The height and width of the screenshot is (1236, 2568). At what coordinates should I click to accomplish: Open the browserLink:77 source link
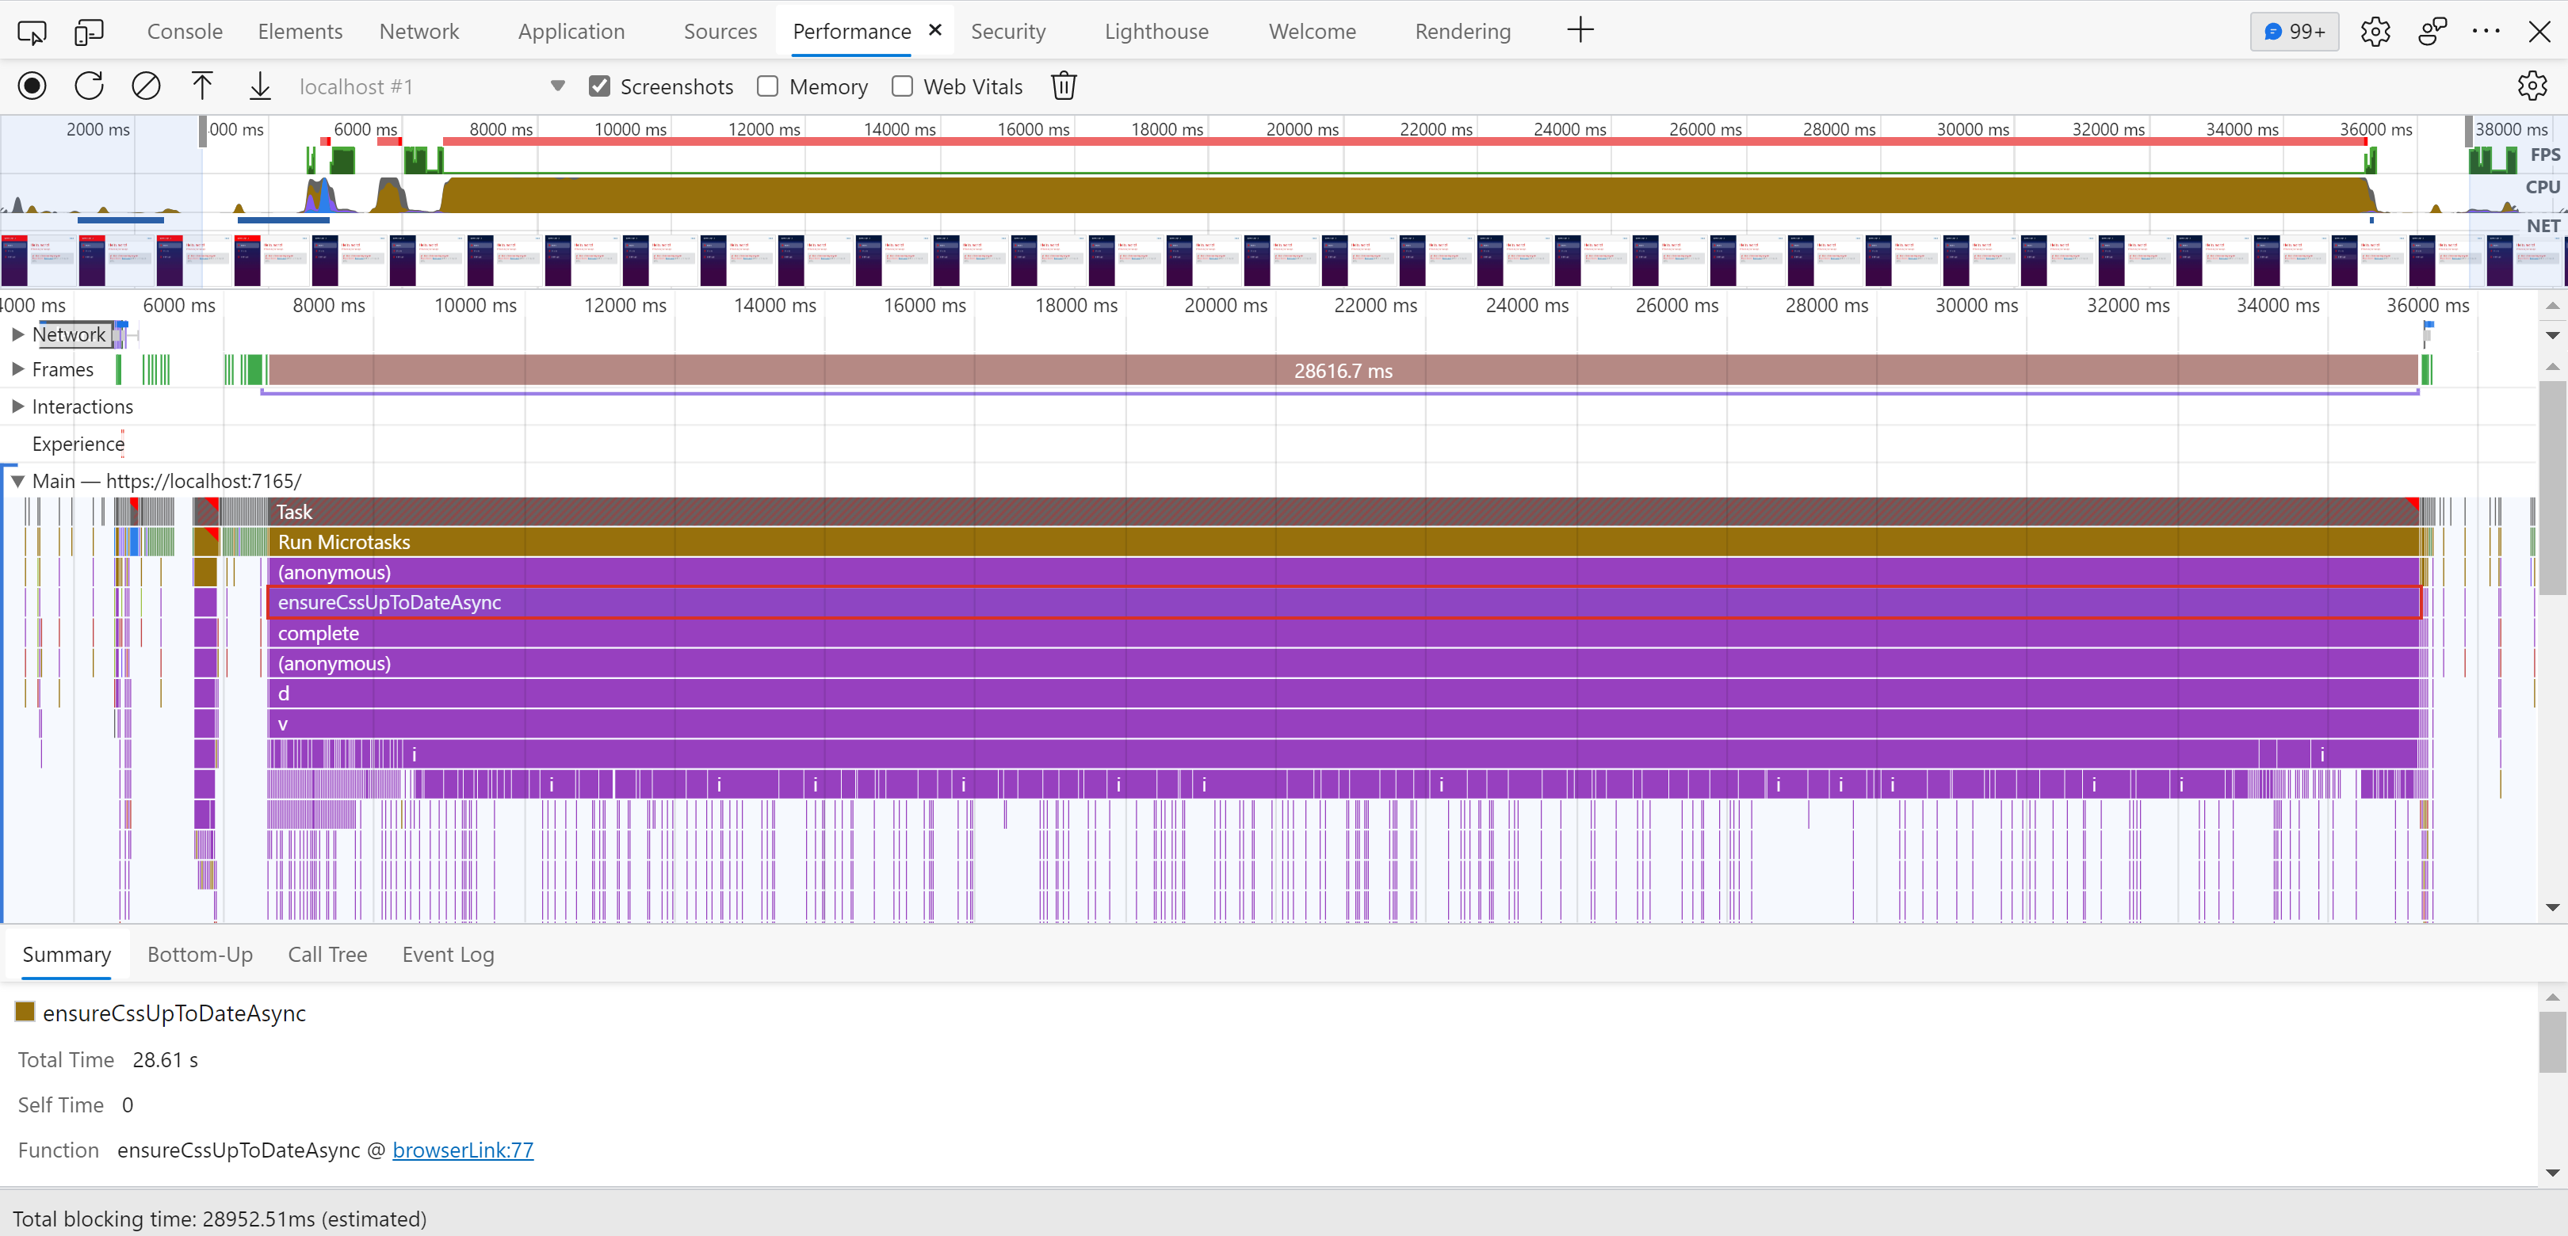tap(463, 1150)
